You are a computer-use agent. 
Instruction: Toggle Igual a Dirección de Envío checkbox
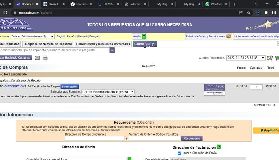[x=179, y=153]
